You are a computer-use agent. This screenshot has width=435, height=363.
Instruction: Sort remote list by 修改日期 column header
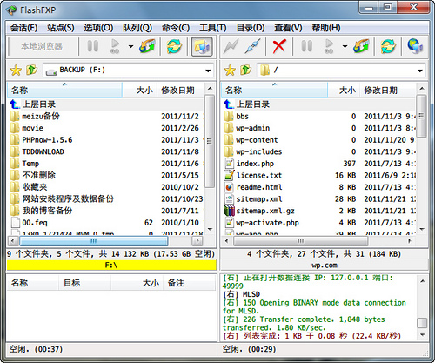point(388,91)
